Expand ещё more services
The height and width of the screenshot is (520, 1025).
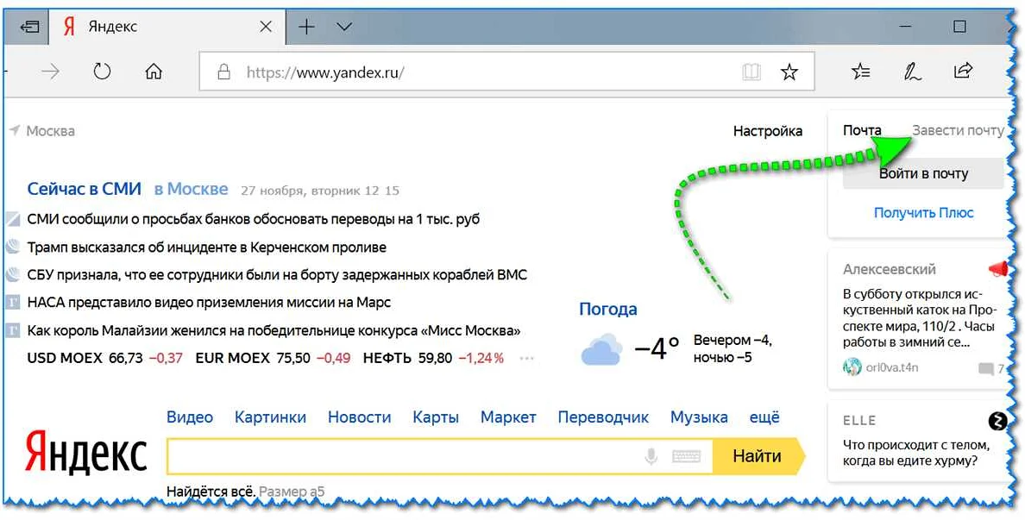point(764,417)
